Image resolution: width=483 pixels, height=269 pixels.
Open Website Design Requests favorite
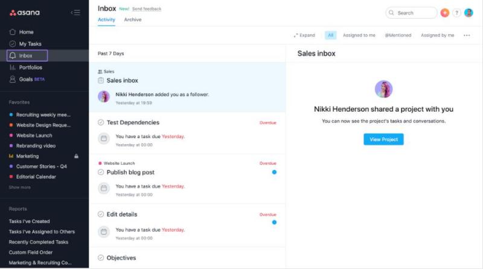43,125
